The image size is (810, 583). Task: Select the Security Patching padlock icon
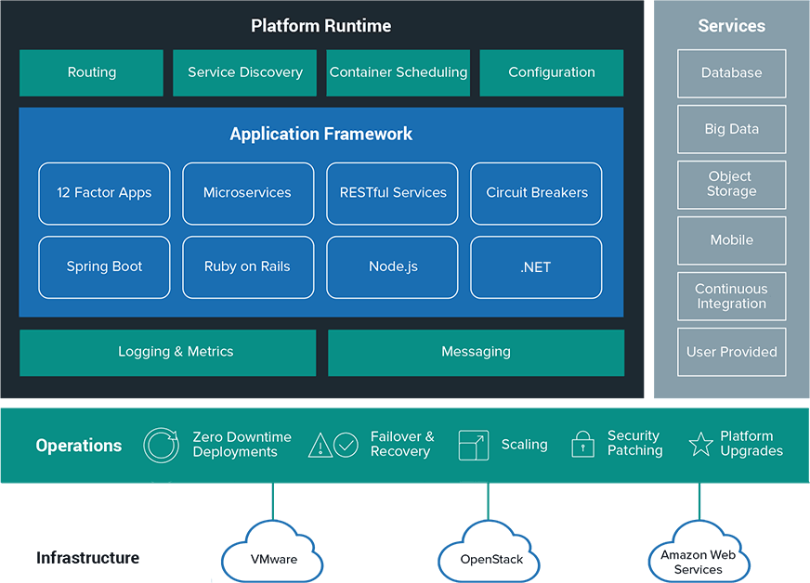pyautogui.click(x=583, y=445)
